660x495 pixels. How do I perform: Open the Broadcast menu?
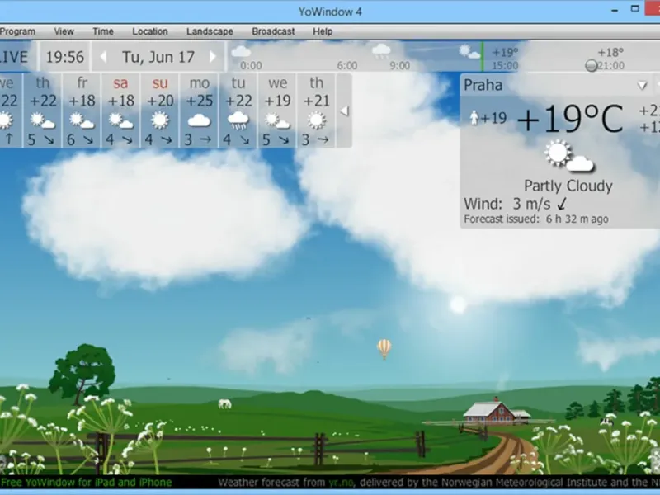273,31
